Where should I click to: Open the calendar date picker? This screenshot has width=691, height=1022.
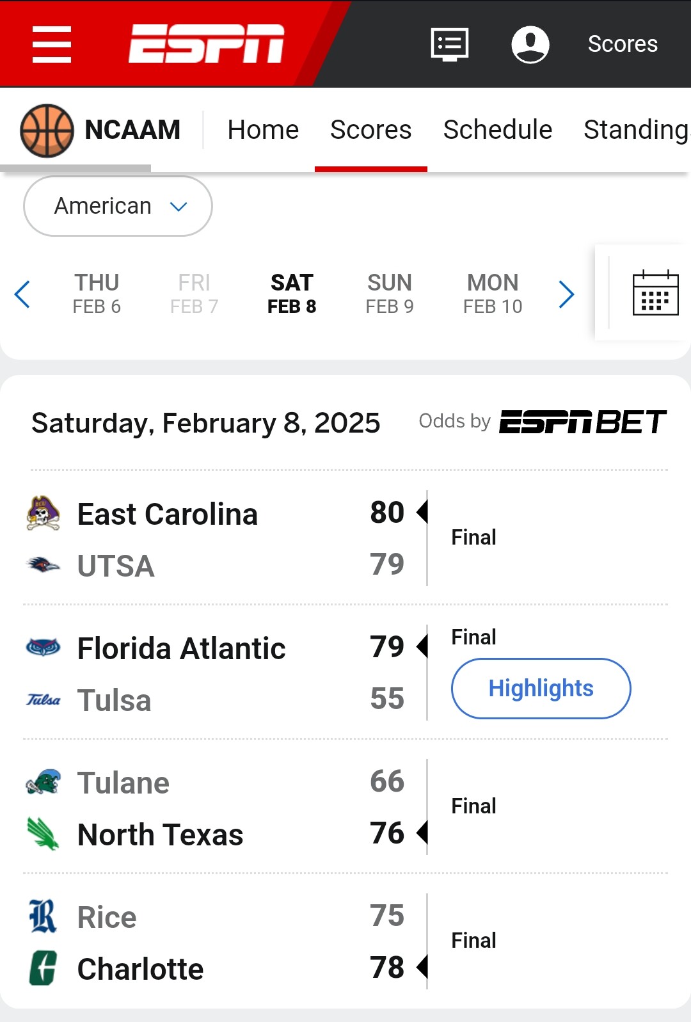click(655, 293)
